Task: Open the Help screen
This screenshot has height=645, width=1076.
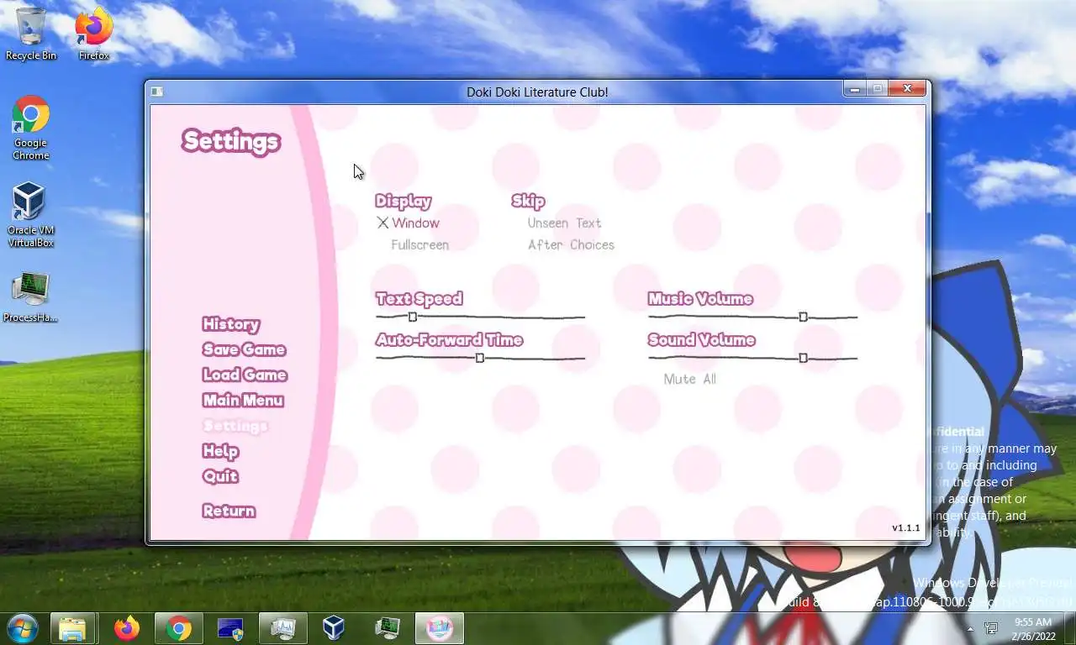Action: [220, 451]
